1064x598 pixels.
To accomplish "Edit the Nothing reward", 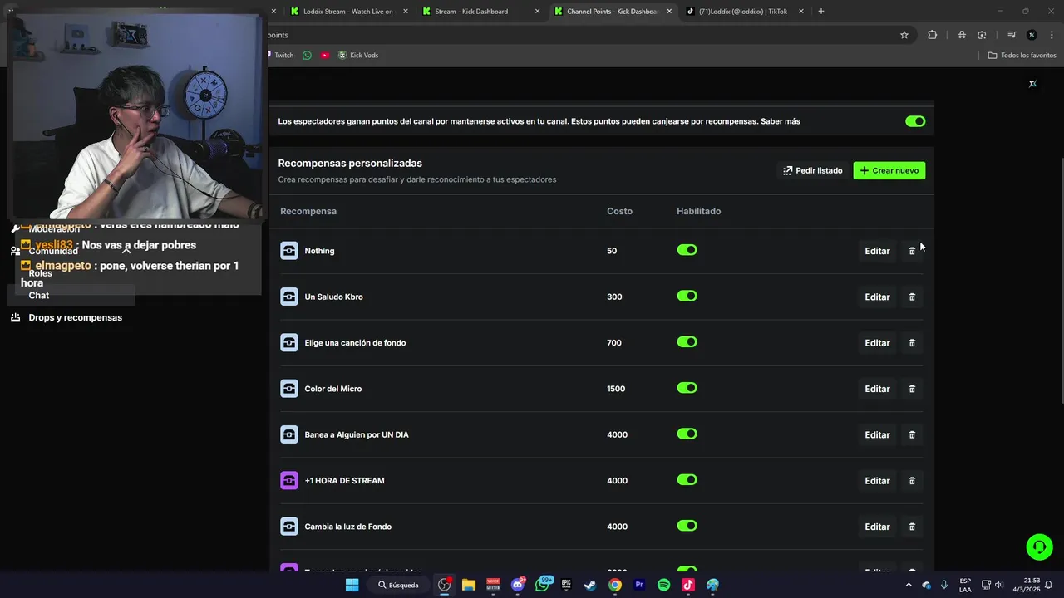I will tap(877, 251).
